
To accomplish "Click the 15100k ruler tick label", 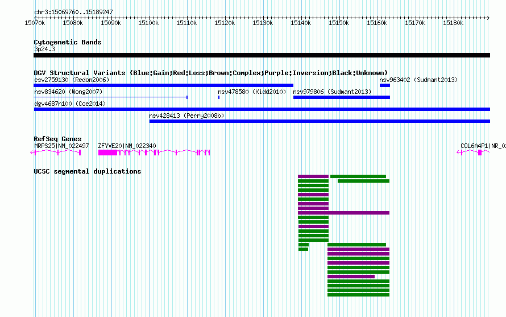I will point(148,23).
